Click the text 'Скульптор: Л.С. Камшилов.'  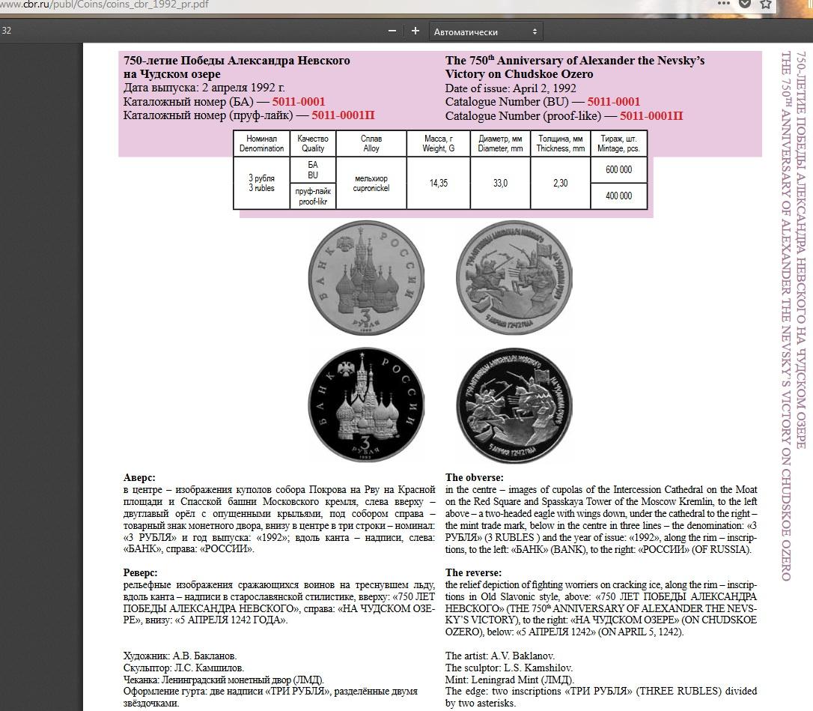click(x=183, y=668)
